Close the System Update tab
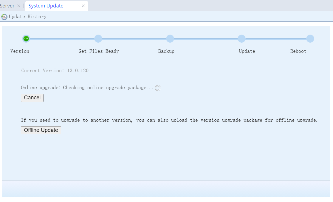Image resolution: width=333 pixels, height=202 pixels. pyautogui.click(x=83, y=6)
